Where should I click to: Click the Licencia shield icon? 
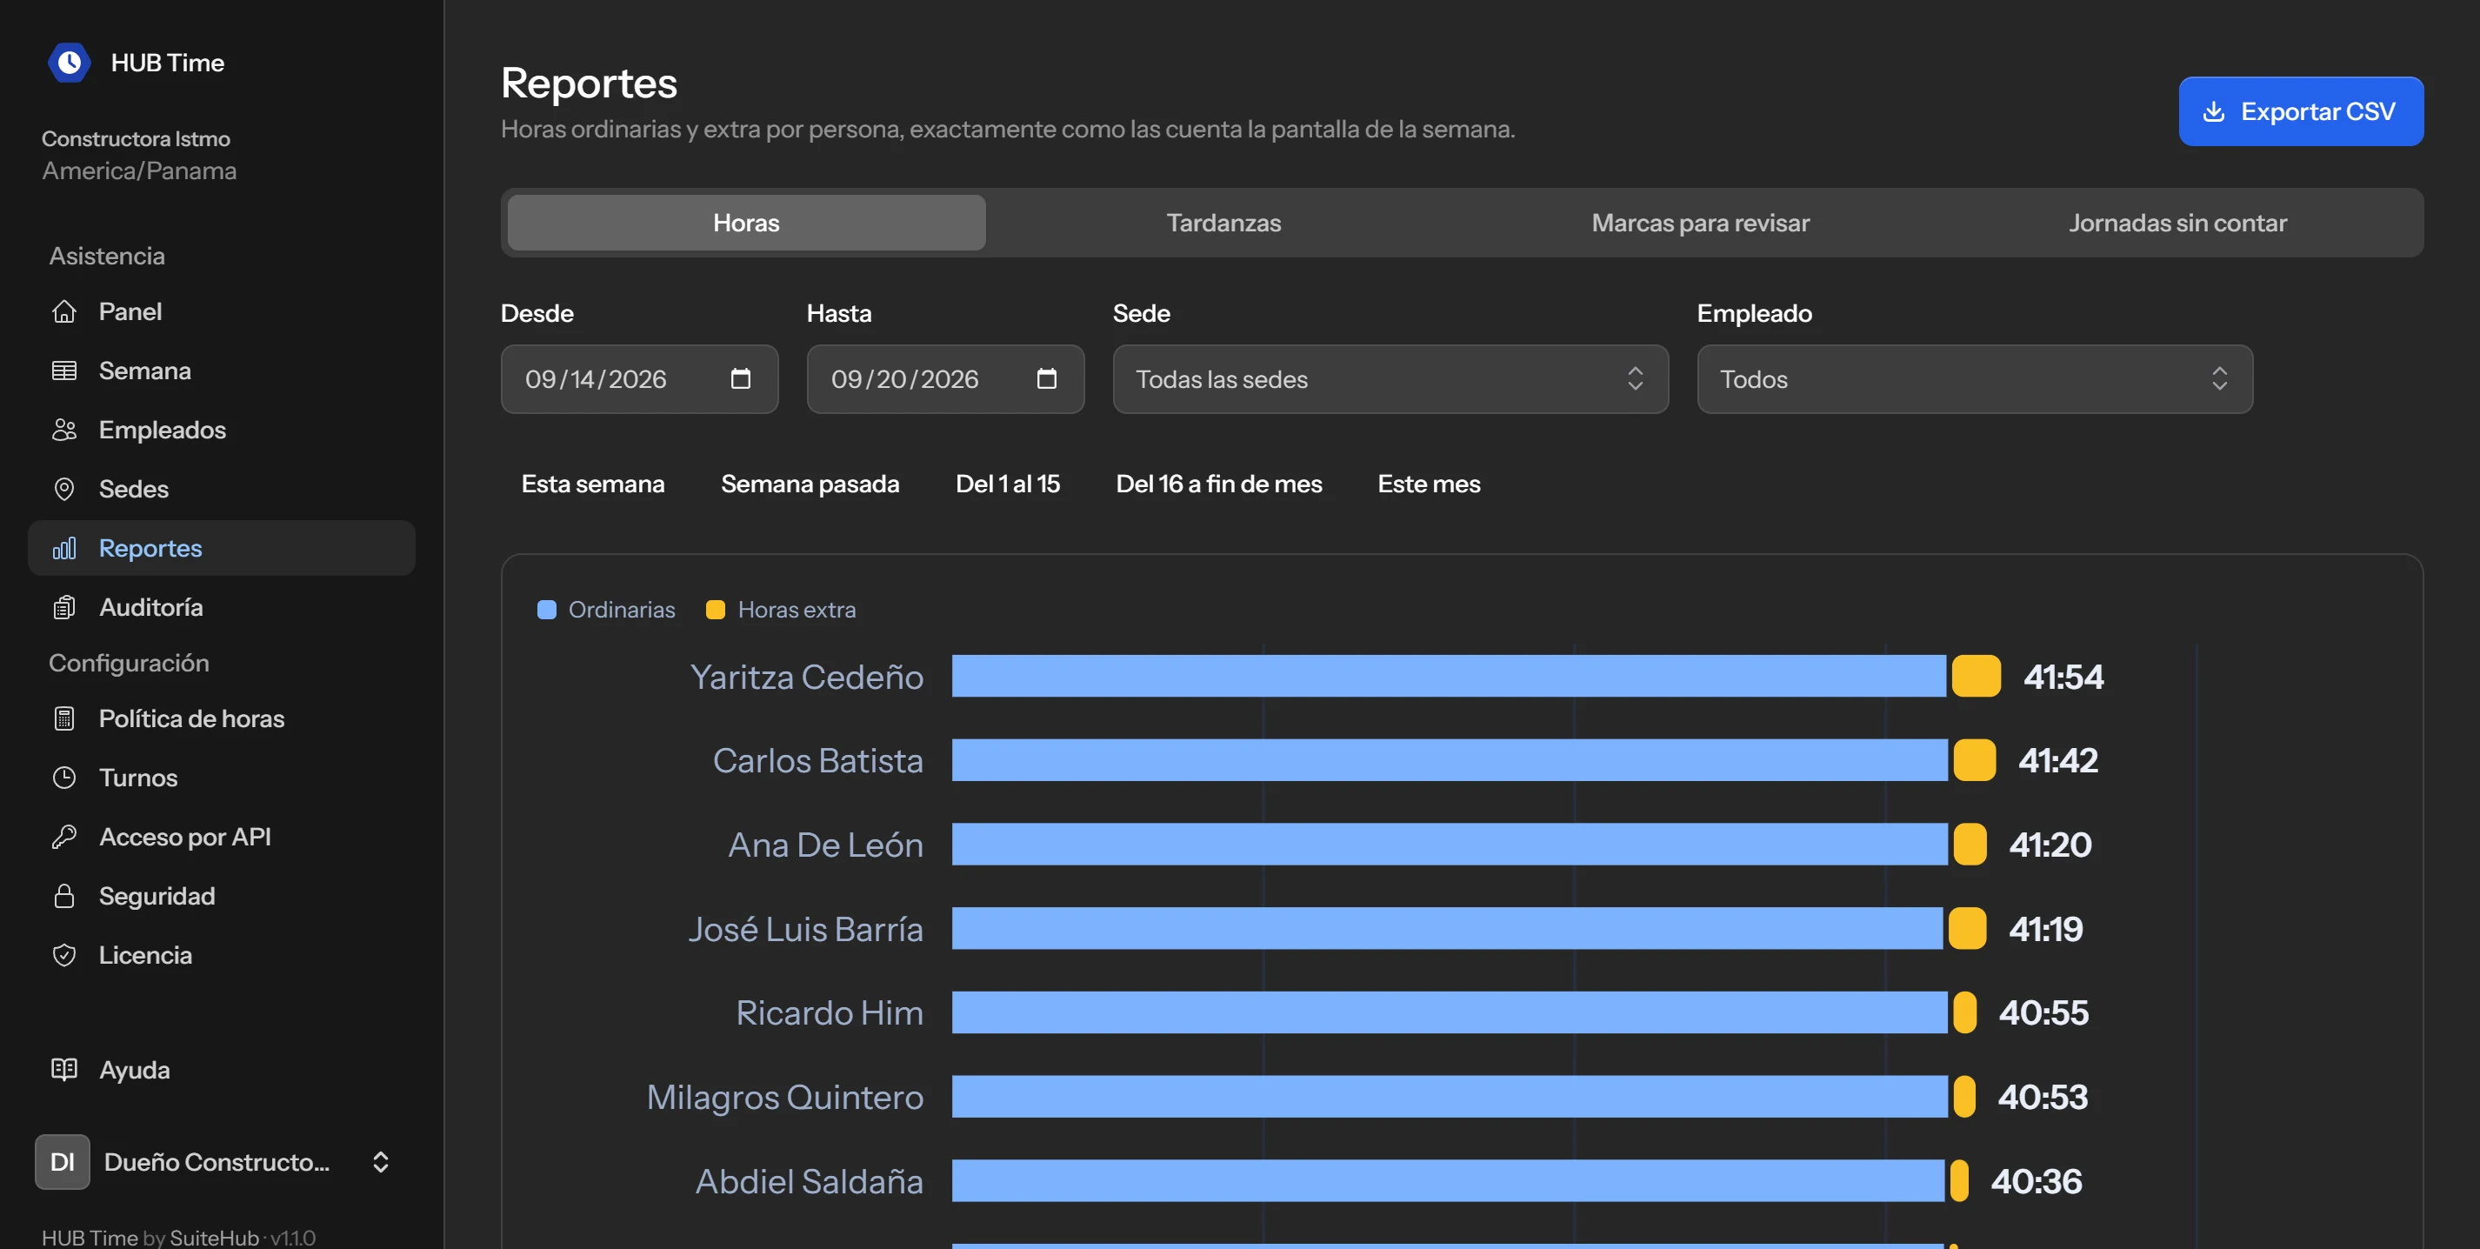point(64,955)
